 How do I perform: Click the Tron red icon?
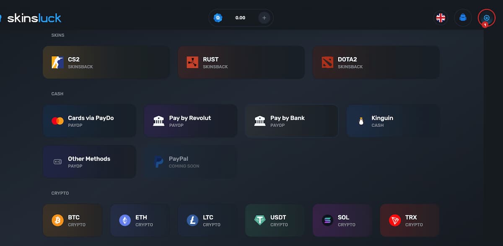coord(395,220)
